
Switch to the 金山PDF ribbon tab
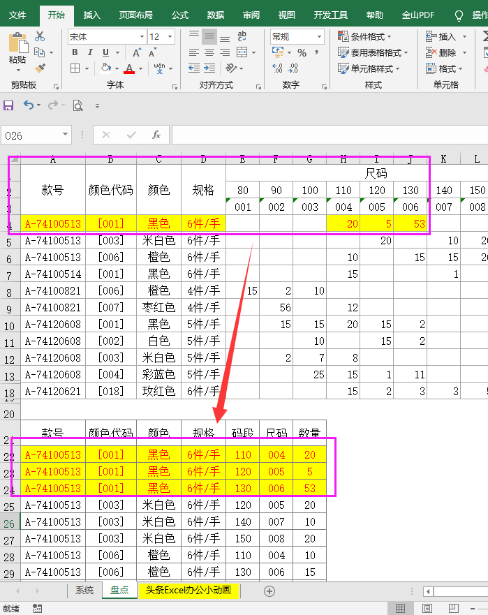417,15
